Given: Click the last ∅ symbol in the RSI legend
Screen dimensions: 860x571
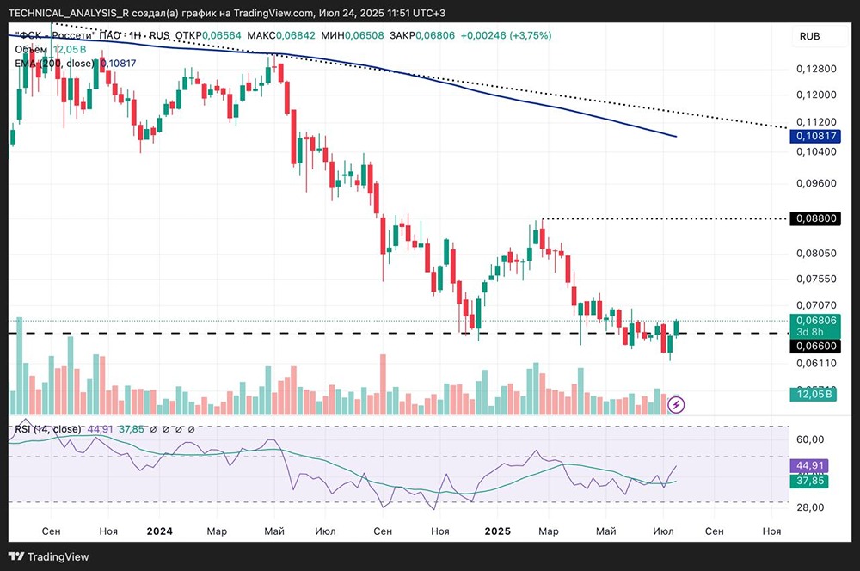Looking at the screenshot, I should [x=191, y=429].
